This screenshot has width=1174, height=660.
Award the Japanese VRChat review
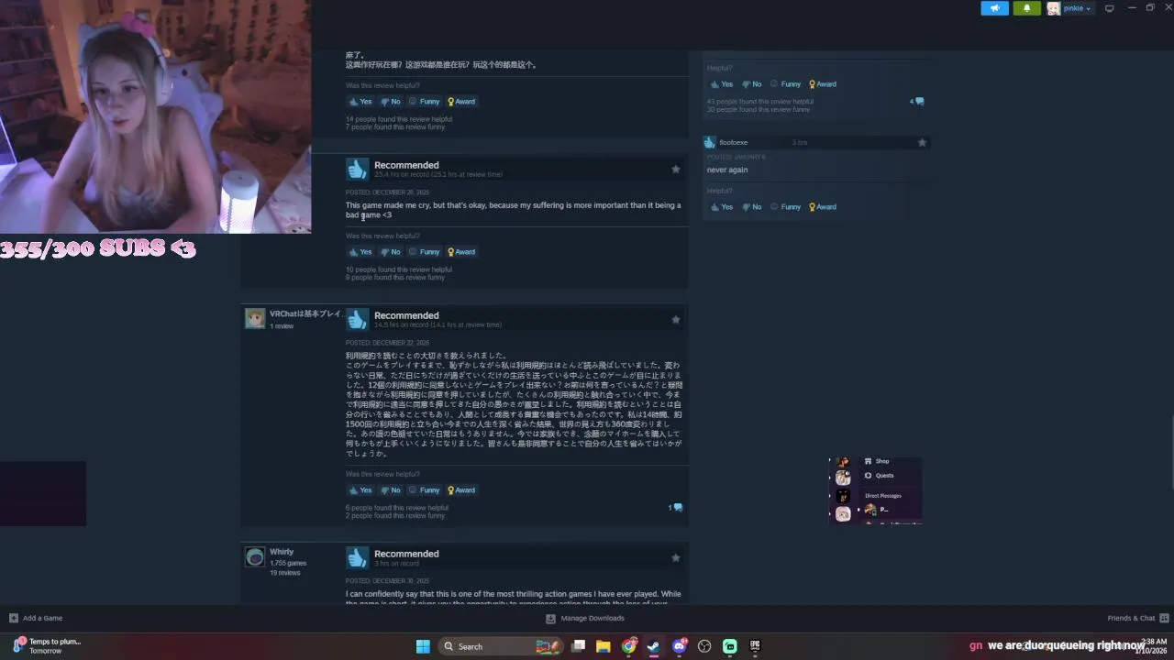(x=460, y=490)
